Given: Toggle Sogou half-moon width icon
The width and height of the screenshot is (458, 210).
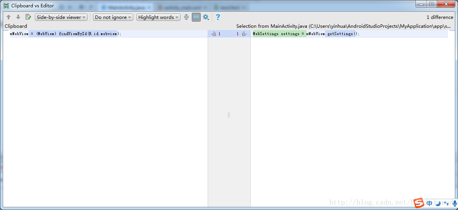Looking at the screenshot, I should 438,203.
